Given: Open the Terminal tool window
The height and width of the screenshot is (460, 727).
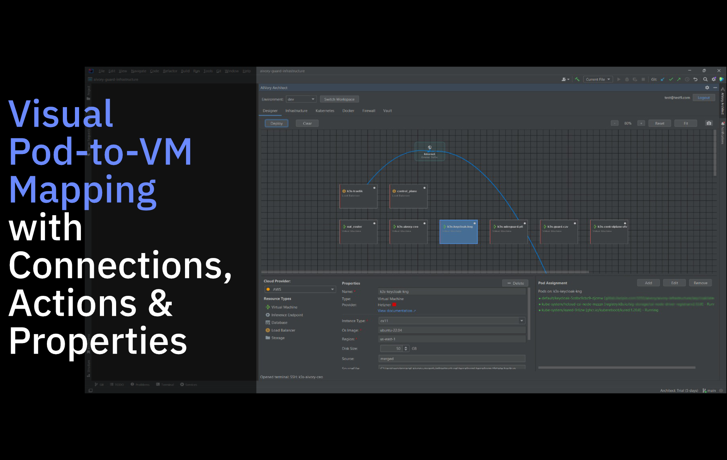Looking at the screenshot, I should [x=165, y=384].
